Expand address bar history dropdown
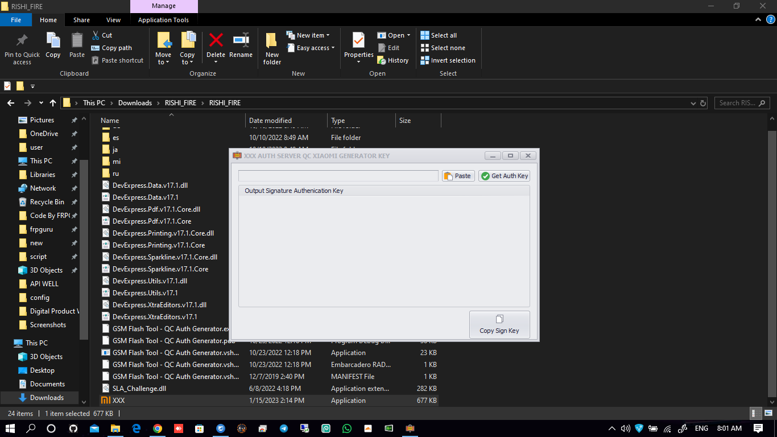777x437 pixels. 693,103
